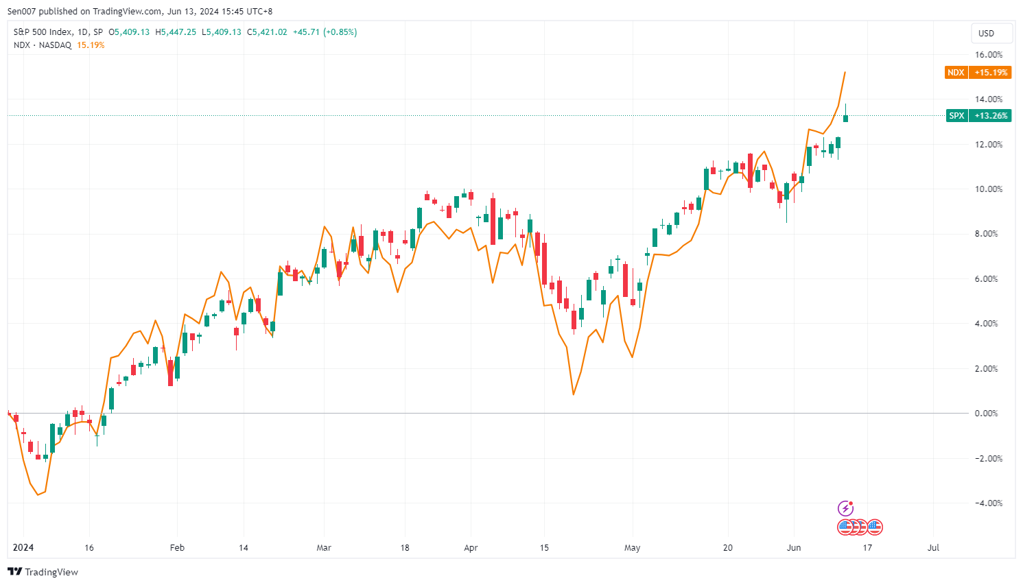Click the 16.00% mark on price scale

[x=988, y=55]
